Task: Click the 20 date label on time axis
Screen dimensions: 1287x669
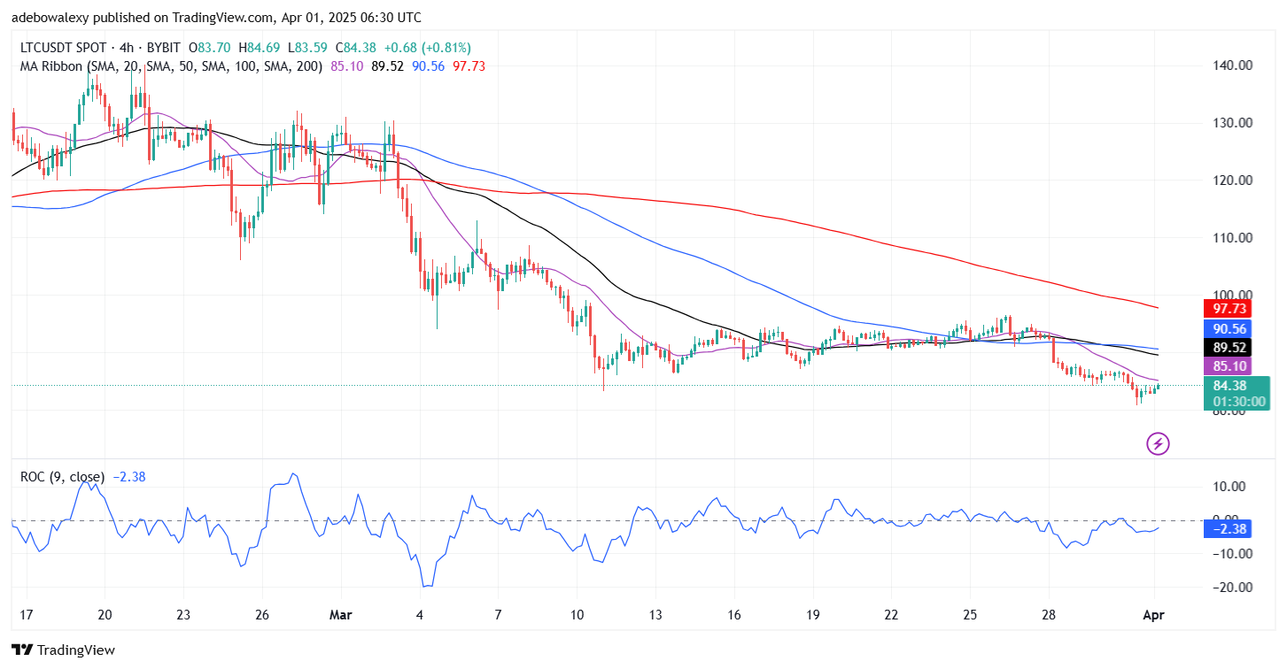Action: pyautogui.click(x=105, y=615)
